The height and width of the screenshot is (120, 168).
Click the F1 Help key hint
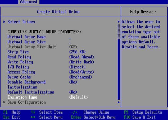click(12, 112)
